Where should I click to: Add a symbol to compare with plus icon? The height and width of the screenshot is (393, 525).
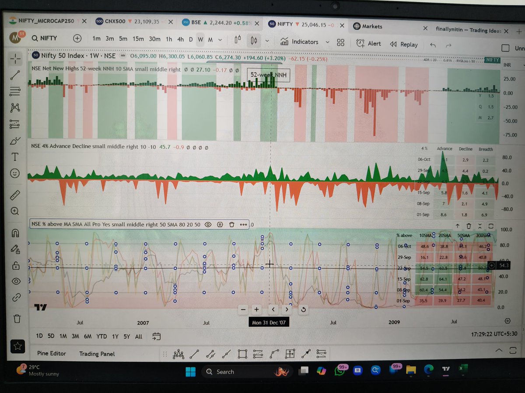[x=77, y=38]
